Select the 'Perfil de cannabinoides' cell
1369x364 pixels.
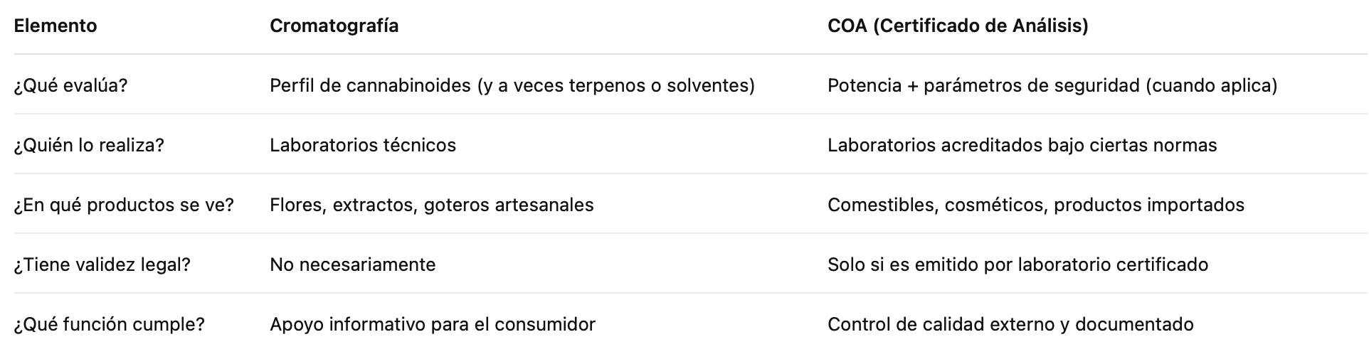click(x=512, y=85)
